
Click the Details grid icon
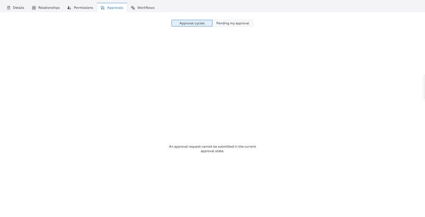click(x=9, y=8)
